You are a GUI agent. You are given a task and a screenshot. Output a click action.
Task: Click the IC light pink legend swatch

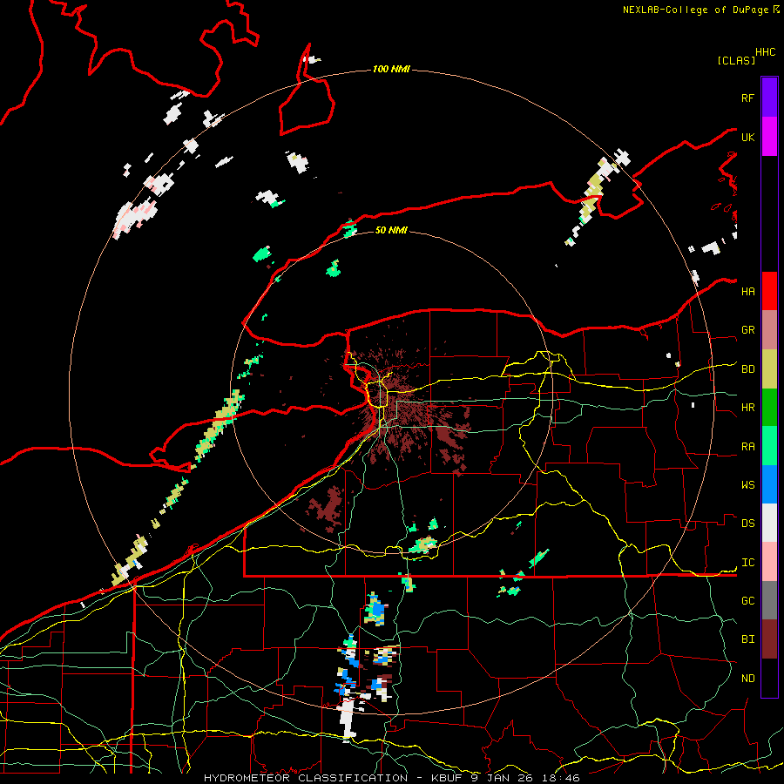tap(769, 562)
